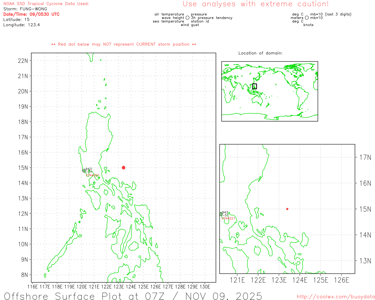Click pressure tendency -51 on zoomed inset map
The height and width of the screenshot is (300, 375).
tap(225, 215)
